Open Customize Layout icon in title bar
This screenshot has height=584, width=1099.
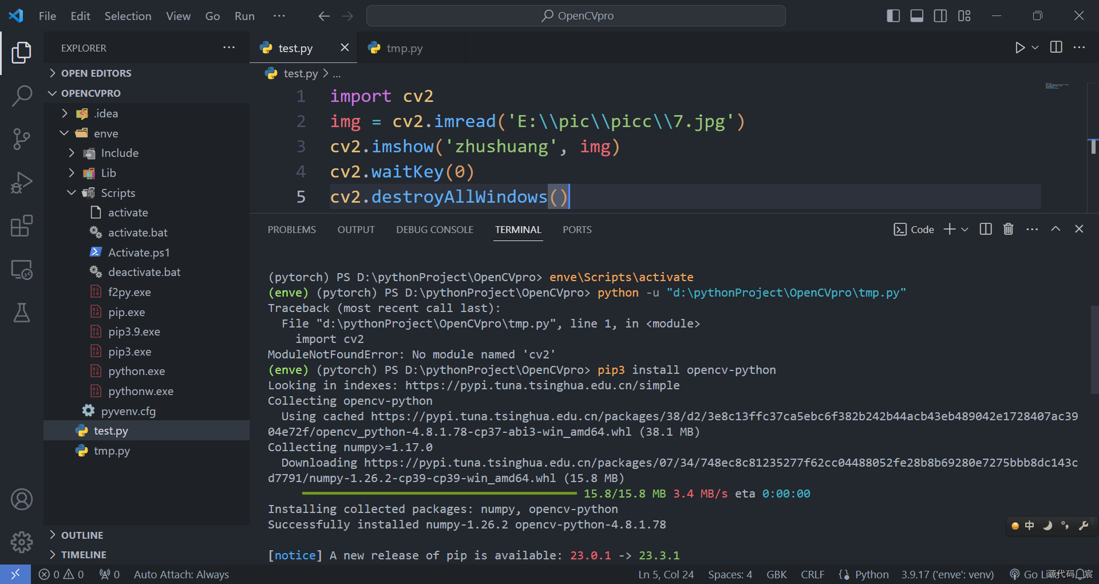[964, 16]
